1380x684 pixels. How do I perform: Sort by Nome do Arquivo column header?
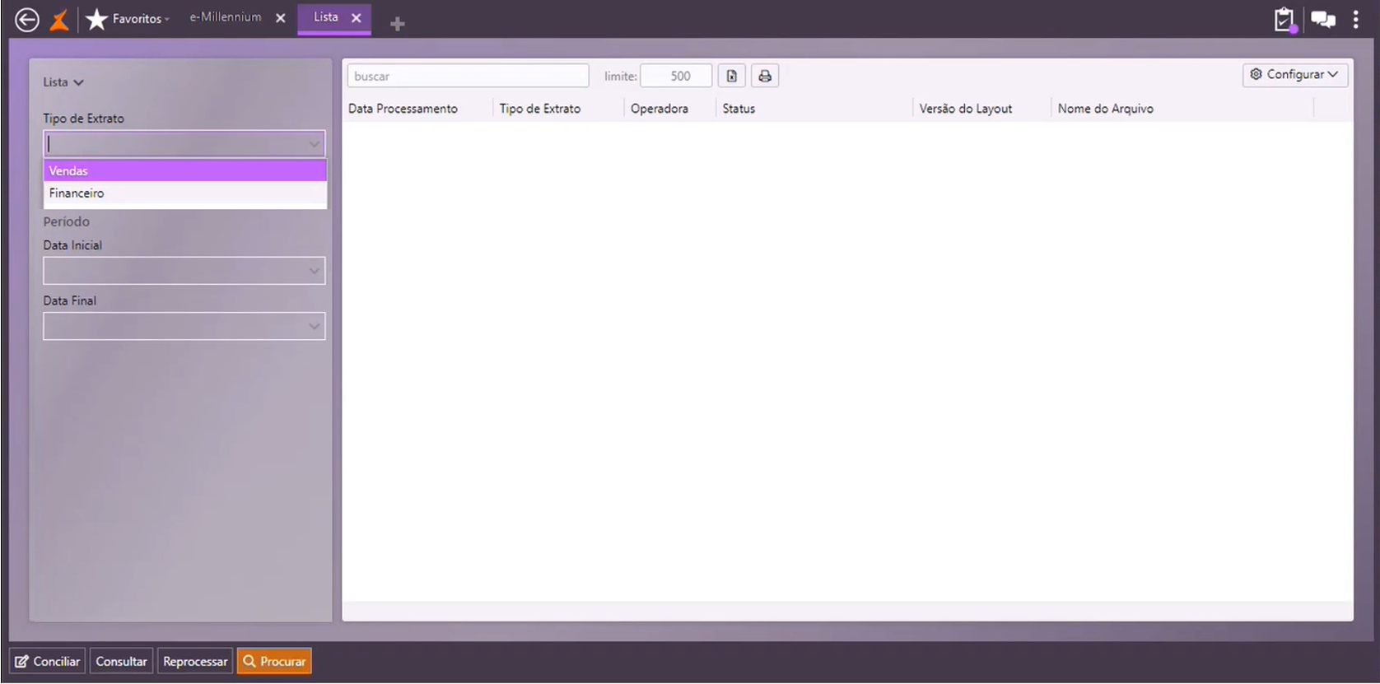coord(1105,109)
